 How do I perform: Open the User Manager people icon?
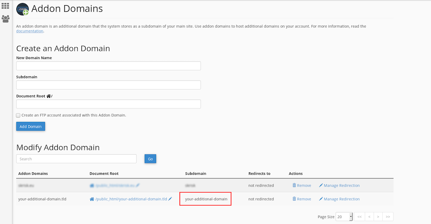(6, 19)
